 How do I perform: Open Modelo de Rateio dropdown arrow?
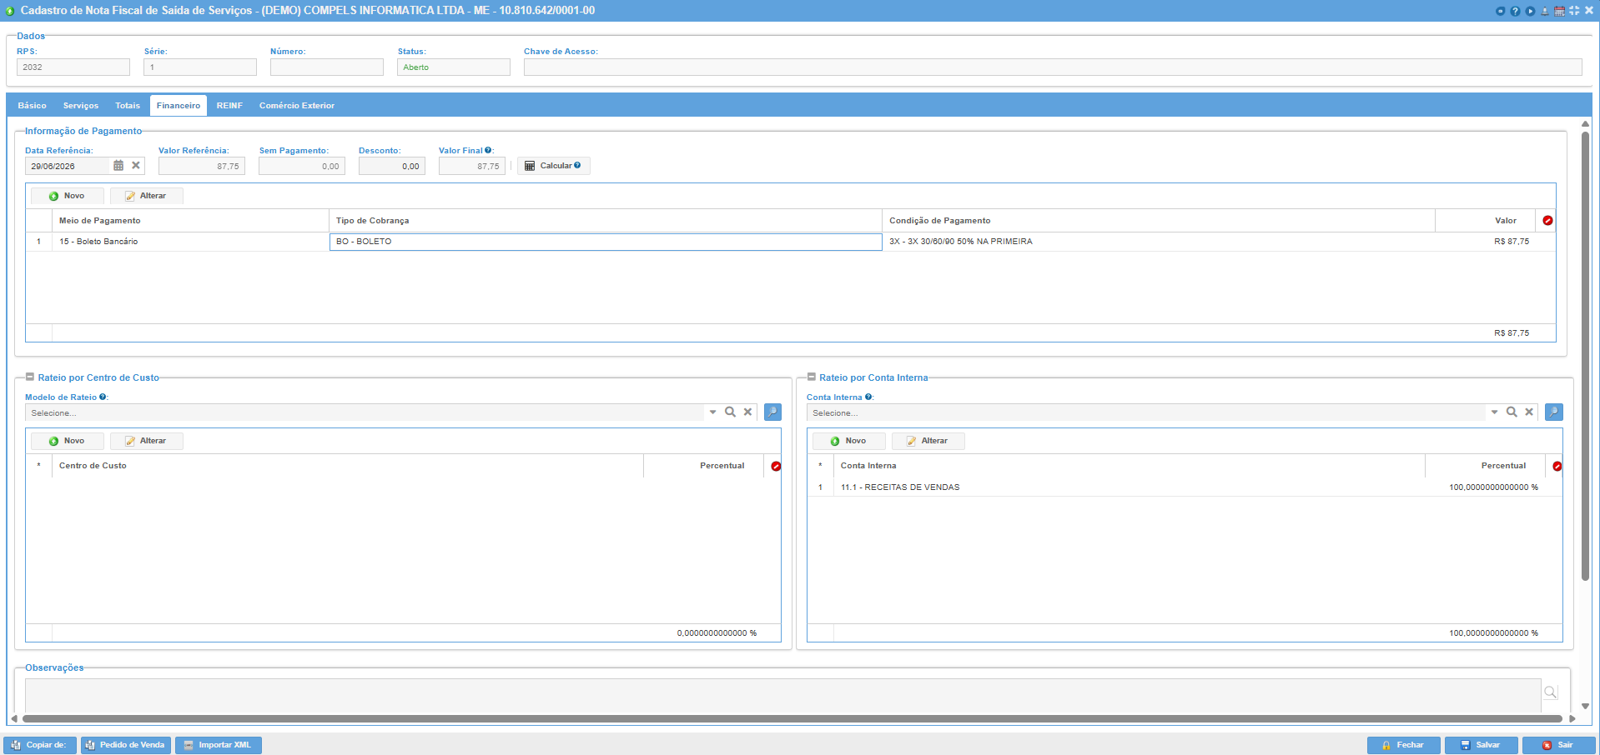click(x=712, y=412)
